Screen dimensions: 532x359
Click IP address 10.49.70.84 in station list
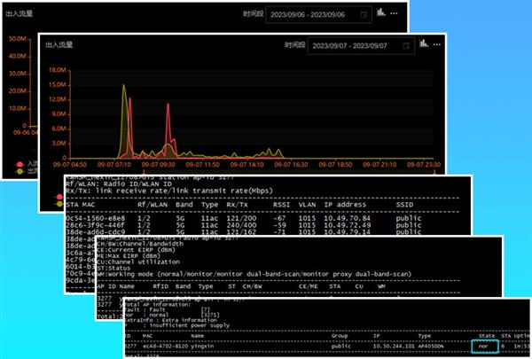(347, 218)
